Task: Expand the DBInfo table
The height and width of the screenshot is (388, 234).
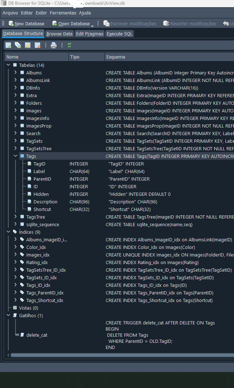Action: (x=16, y=87)
